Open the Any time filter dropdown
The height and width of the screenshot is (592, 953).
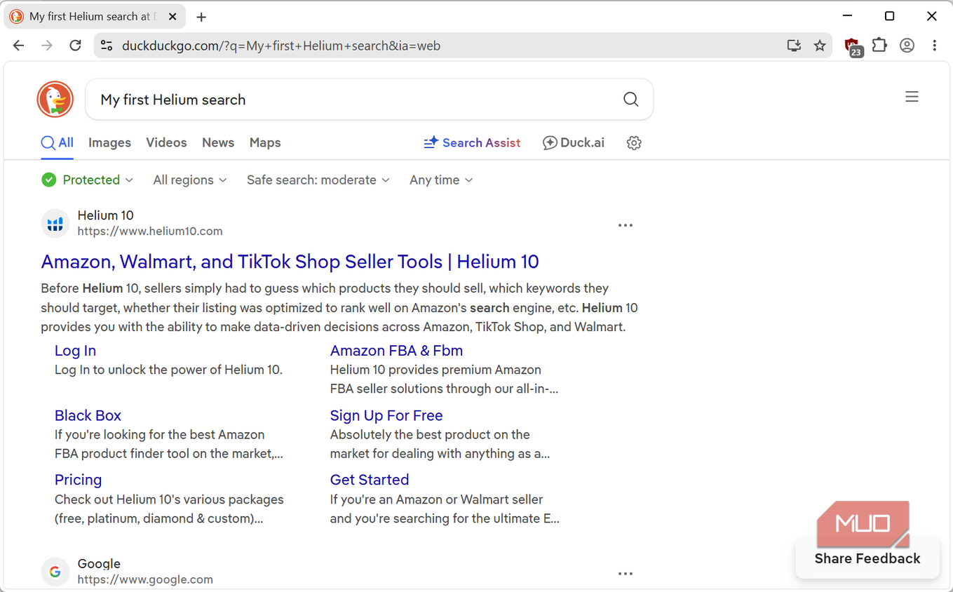click(x=441, y=180)
